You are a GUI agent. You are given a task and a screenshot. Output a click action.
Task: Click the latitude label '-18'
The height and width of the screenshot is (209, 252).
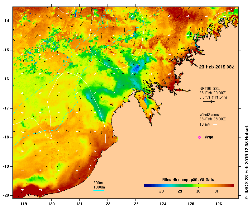[x=6, y=137]
